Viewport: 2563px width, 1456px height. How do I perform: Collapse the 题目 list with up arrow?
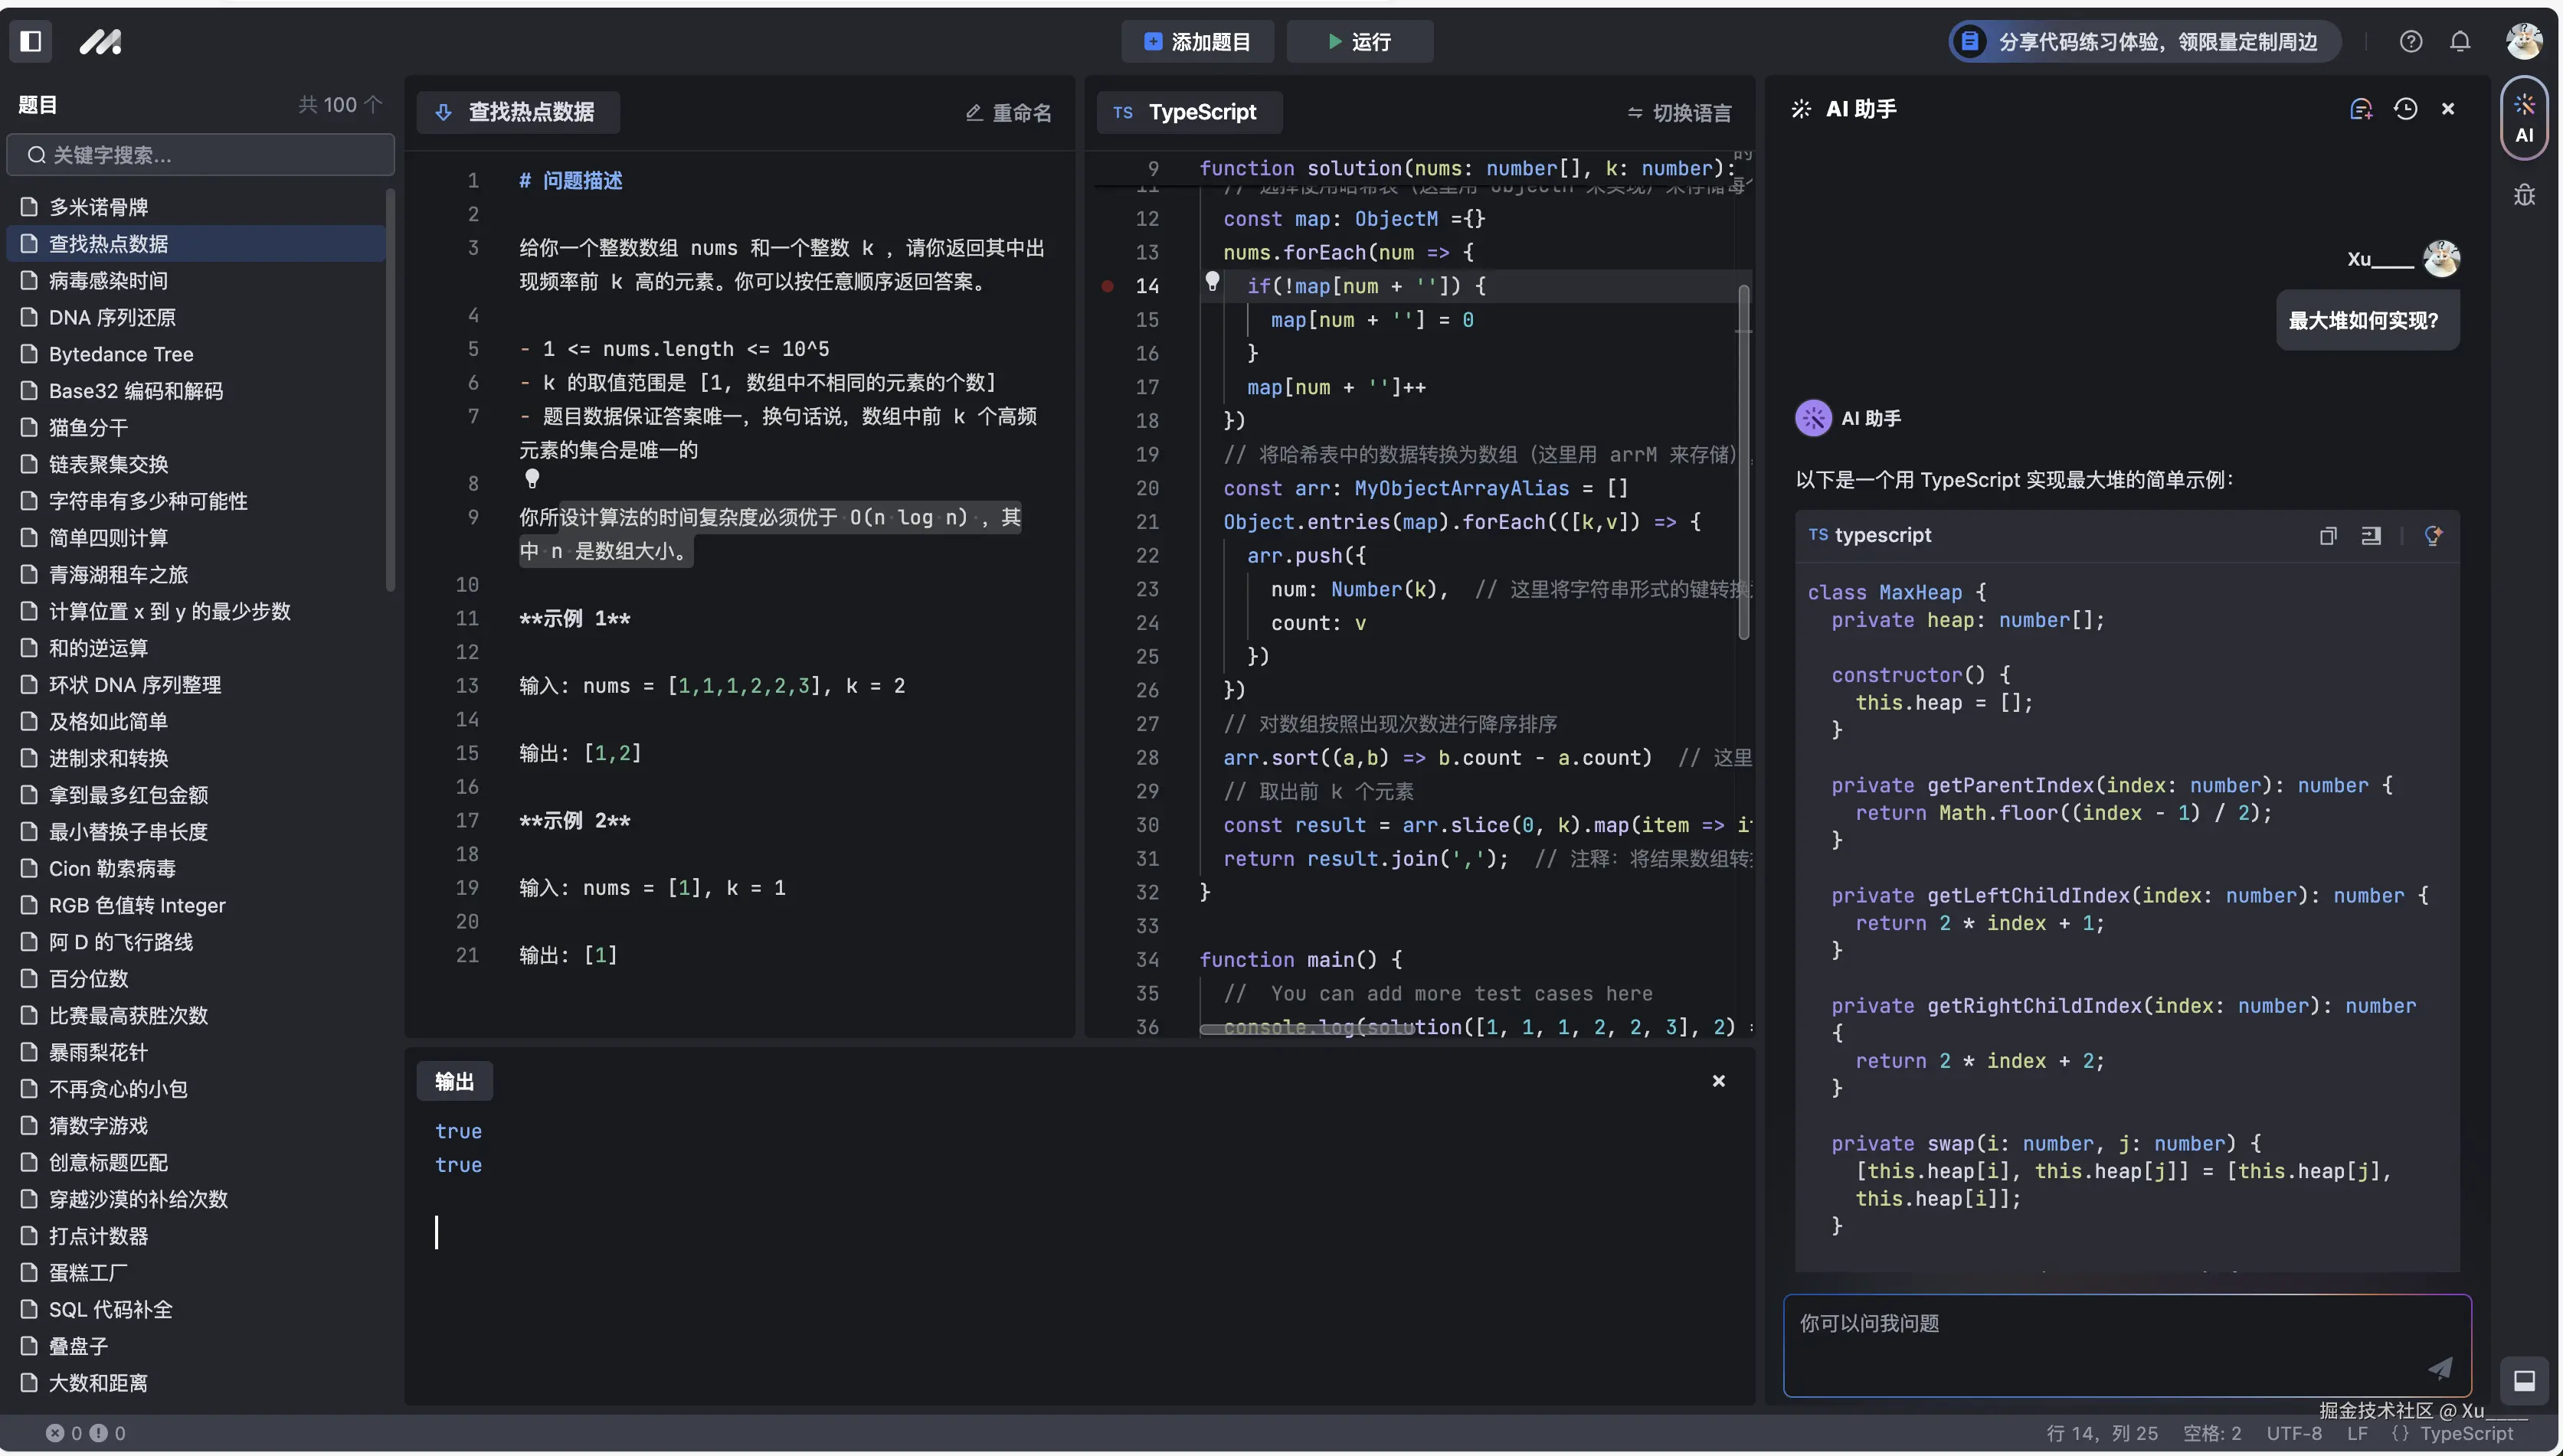(373, 104)
